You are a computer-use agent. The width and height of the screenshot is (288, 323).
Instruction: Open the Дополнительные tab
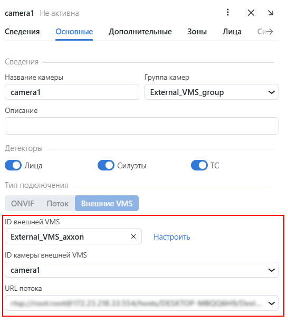141,32
